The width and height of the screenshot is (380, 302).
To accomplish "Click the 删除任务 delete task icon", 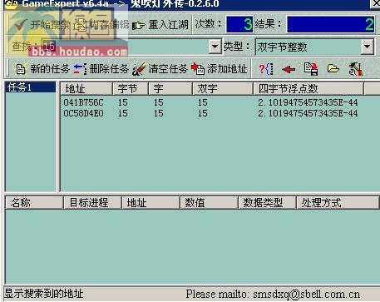I will coord(80,69).
